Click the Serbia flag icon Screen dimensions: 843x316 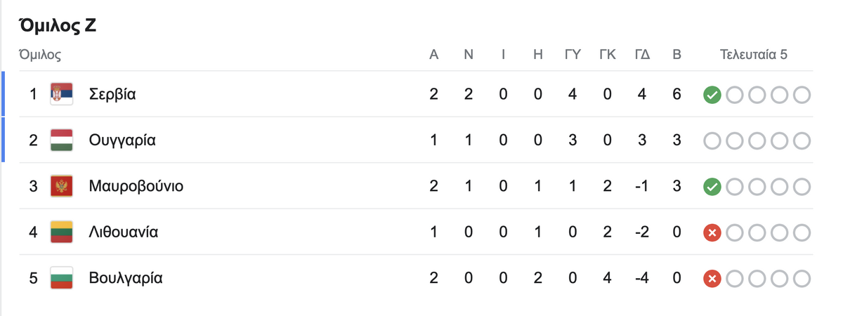(x=62, y=94)
